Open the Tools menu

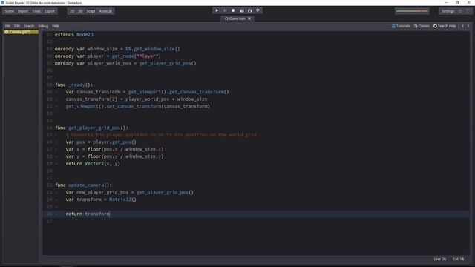coord(36,11)
